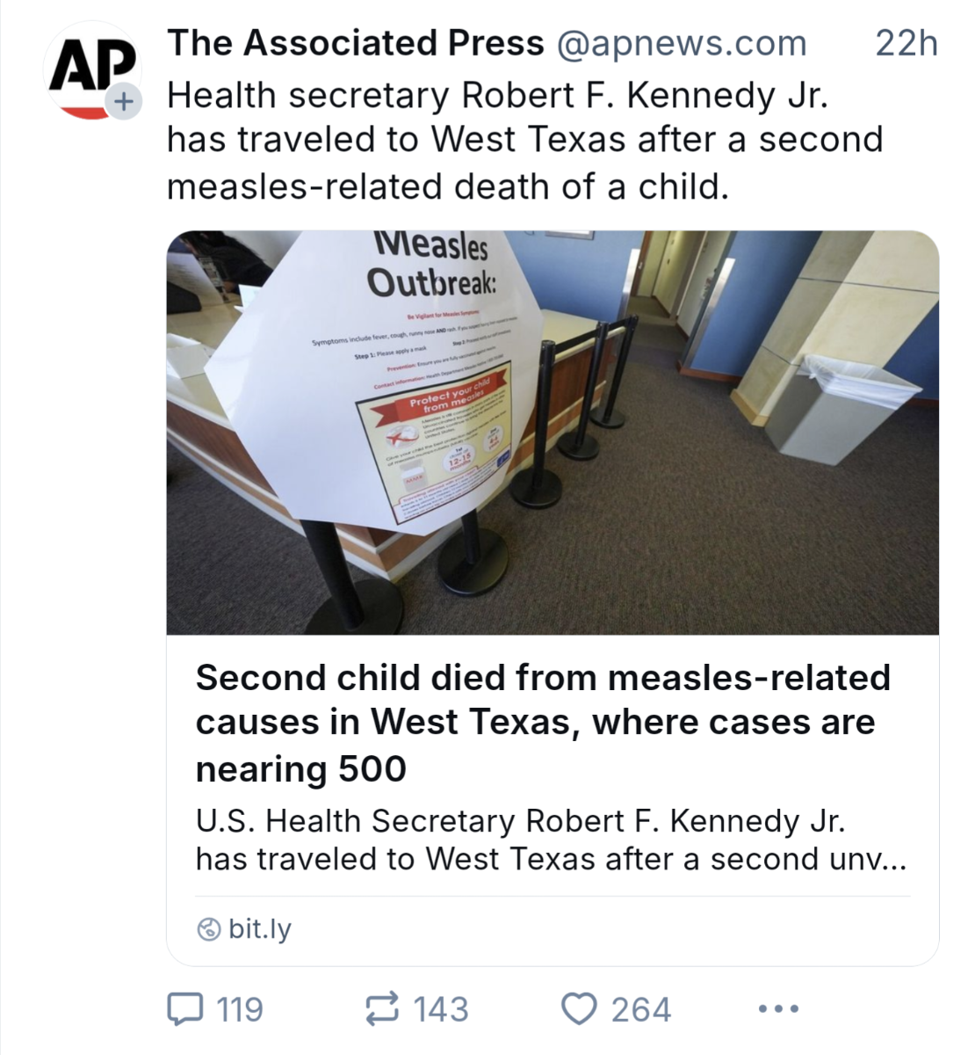The width and height of the screenshot is (975, 1055).
Task: Open The Associated Press display name
Action: coord(355,43)
